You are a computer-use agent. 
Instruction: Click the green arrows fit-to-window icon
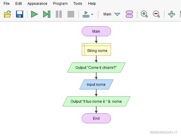tap(171, 14)
